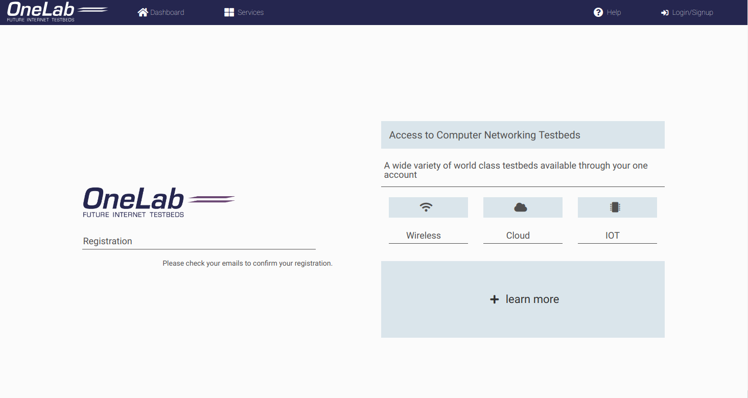This screenshot has width=748, height=398.
Task: Open the Help text link
Action: [614, 12]
